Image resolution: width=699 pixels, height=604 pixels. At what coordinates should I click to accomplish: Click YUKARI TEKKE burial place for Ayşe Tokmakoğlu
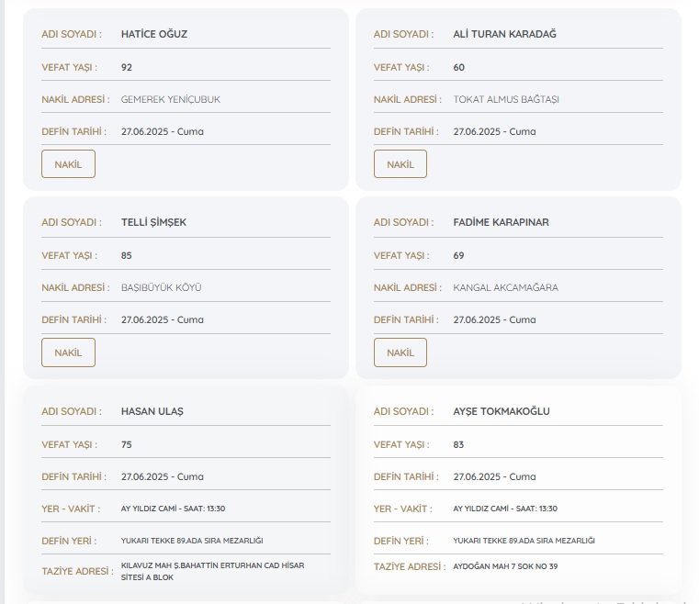point(524,541)
